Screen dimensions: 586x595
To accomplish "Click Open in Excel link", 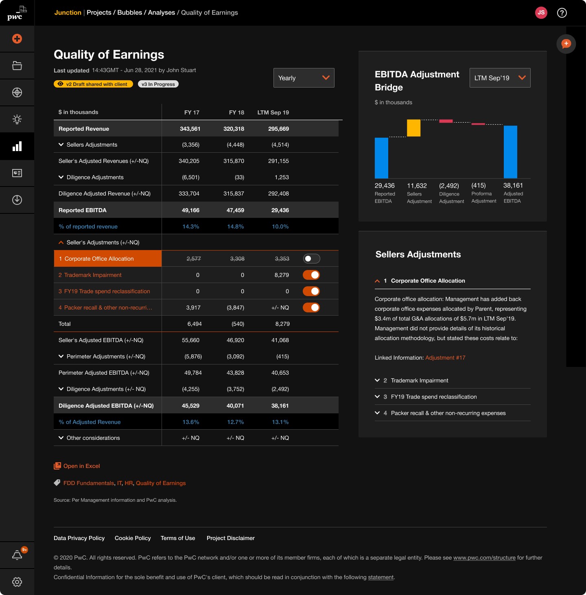I will point(82,466).
